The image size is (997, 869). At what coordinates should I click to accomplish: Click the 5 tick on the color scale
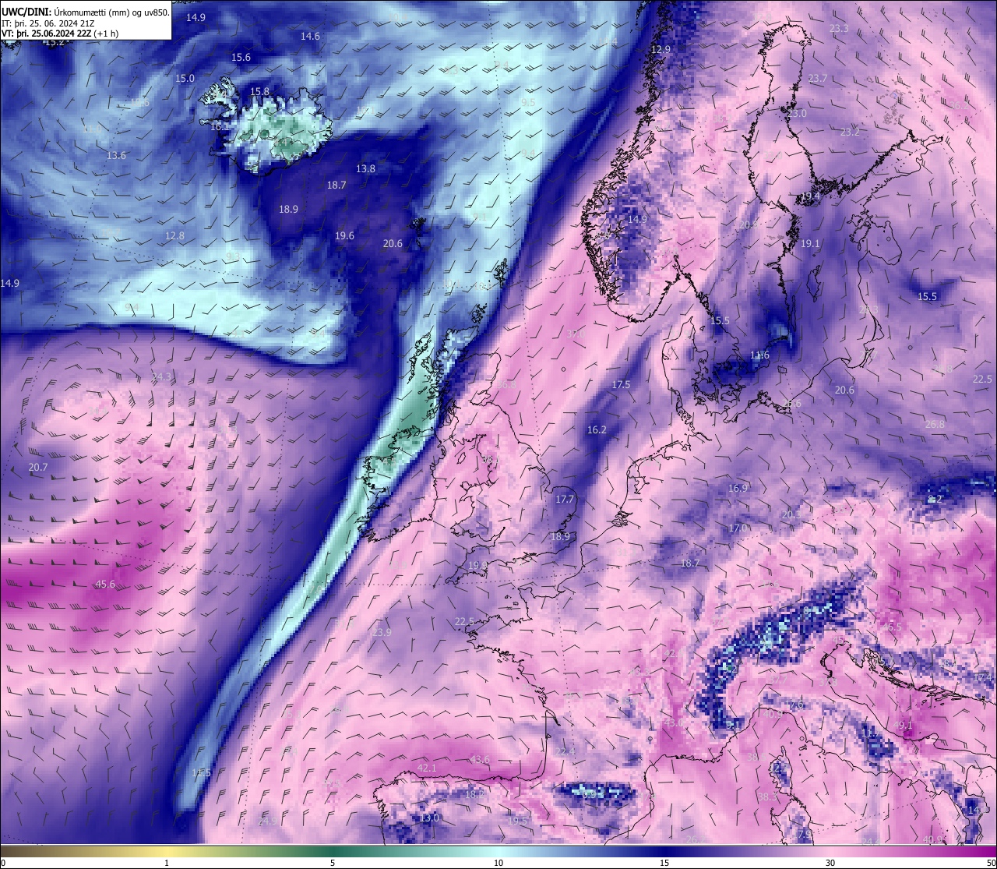point(333,863)
